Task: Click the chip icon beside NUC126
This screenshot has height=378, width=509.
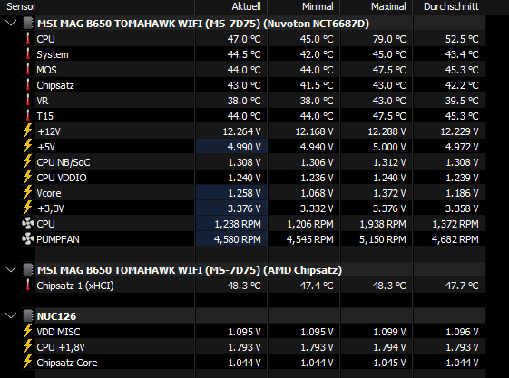Action: click(28, 315)
